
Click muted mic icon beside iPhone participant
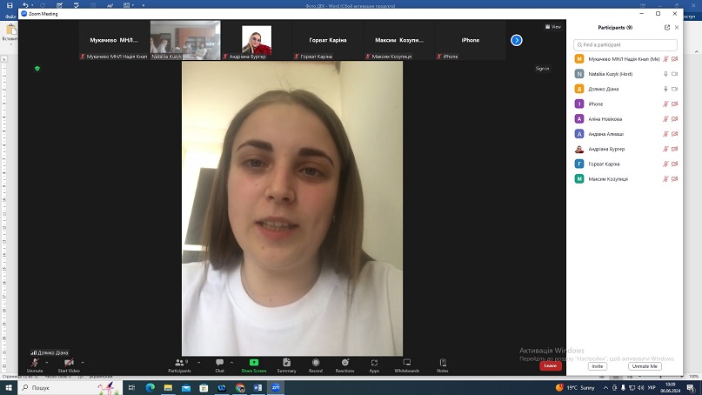665,104
